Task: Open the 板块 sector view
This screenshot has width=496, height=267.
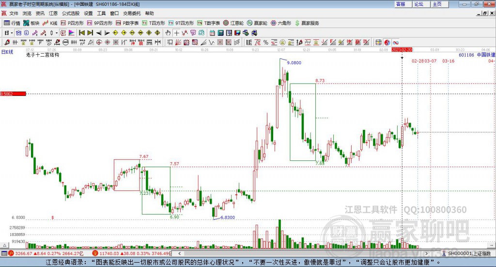Action: (x=31, y=23)
